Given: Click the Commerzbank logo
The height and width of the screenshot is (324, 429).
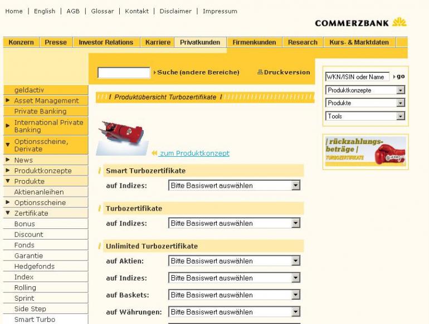Looking at the screenshot, I should coord(360,23).
